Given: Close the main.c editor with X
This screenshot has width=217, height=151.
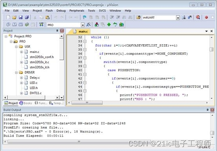Looking at the screenshot, I should coord(212,31).
